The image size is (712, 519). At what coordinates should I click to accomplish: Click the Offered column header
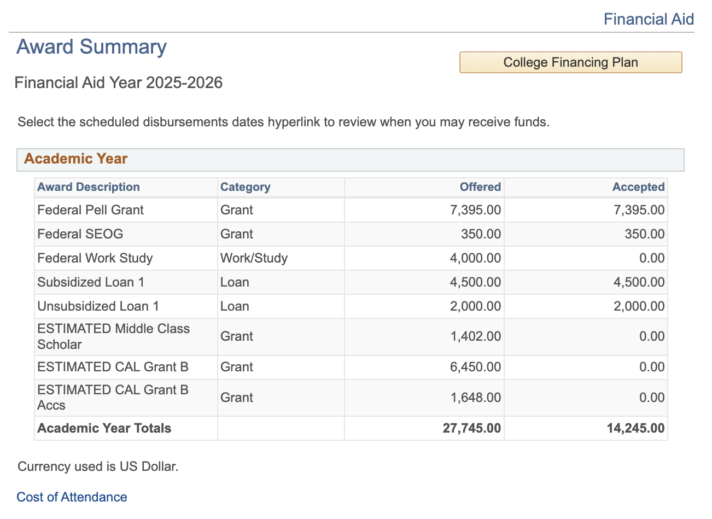(x=480, y=187)
